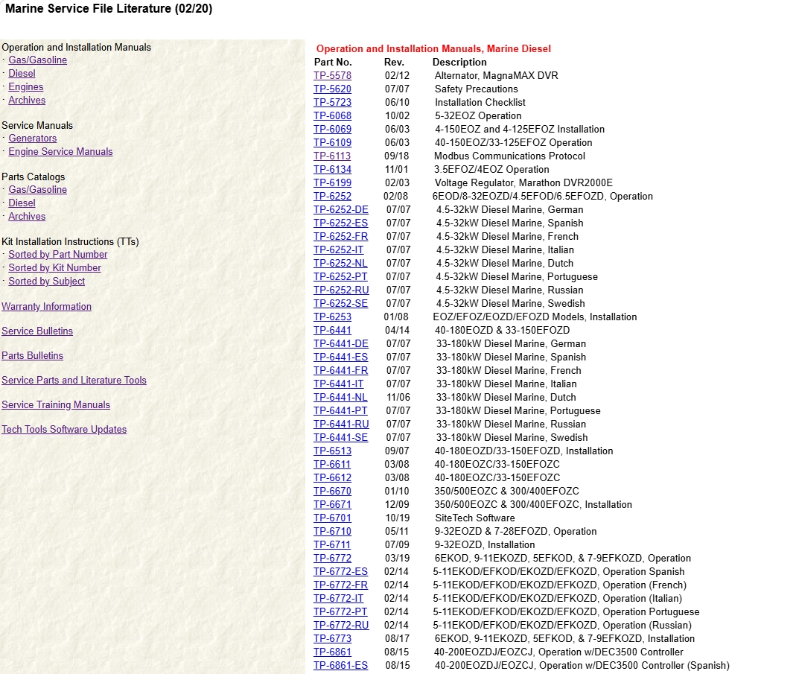Screen dimensions: 796x674
Task: Open part TP-5723 Installation Checklist
Action: (x=333, y=103)
